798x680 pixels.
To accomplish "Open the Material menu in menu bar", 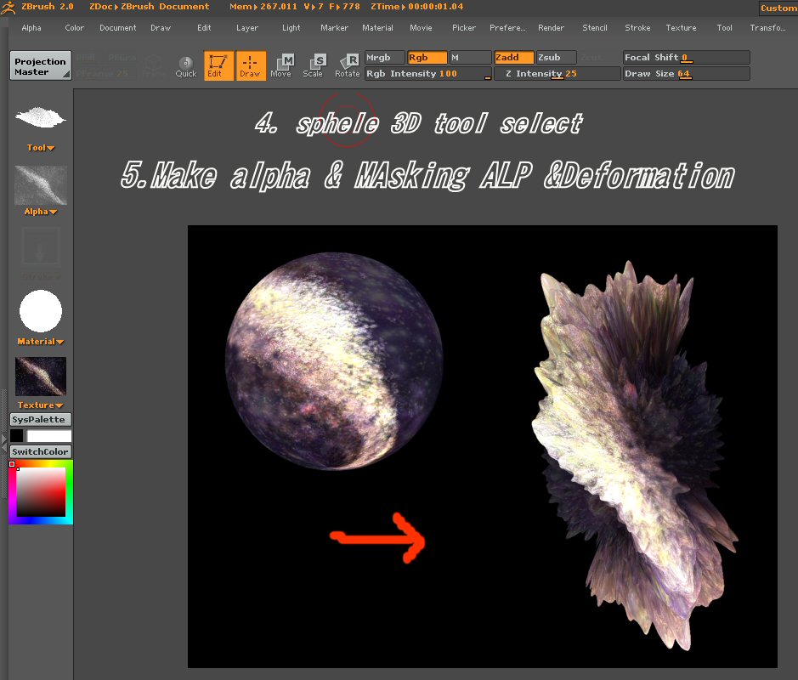I will point(377,28).
